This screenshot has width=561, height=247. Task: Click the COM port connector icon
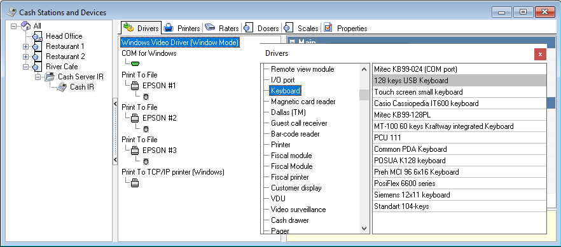135,63
